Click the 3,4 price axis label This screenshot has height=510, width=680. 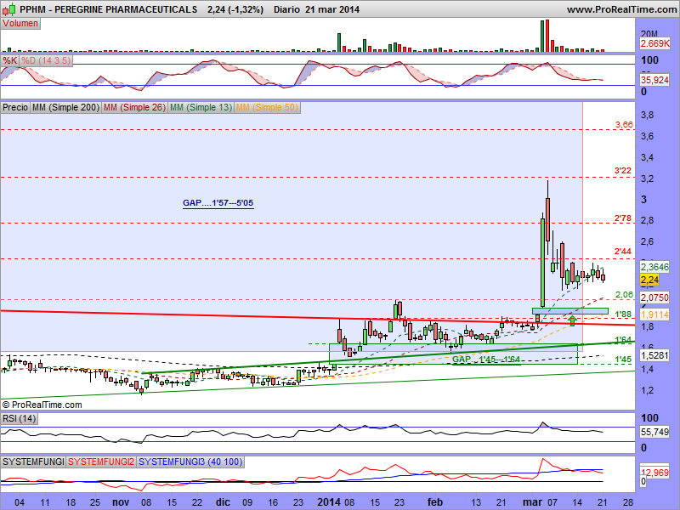coord(648,157)
